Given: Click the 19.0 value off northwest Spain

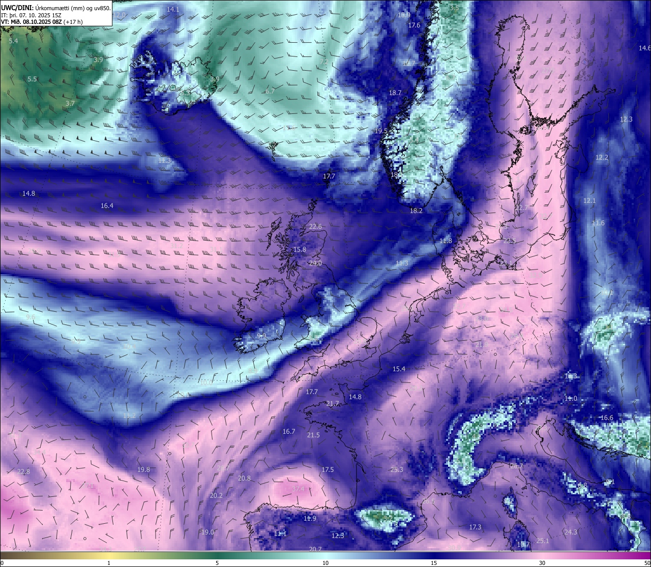Looking at the screenshot, I should tap(208, 532).
